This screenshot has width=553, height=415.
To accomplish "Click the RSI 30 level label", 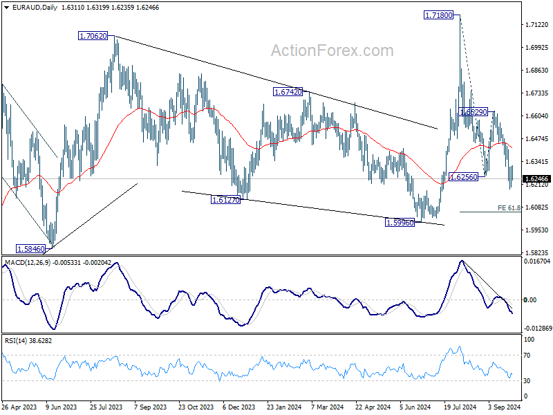I will click(527, 381).
